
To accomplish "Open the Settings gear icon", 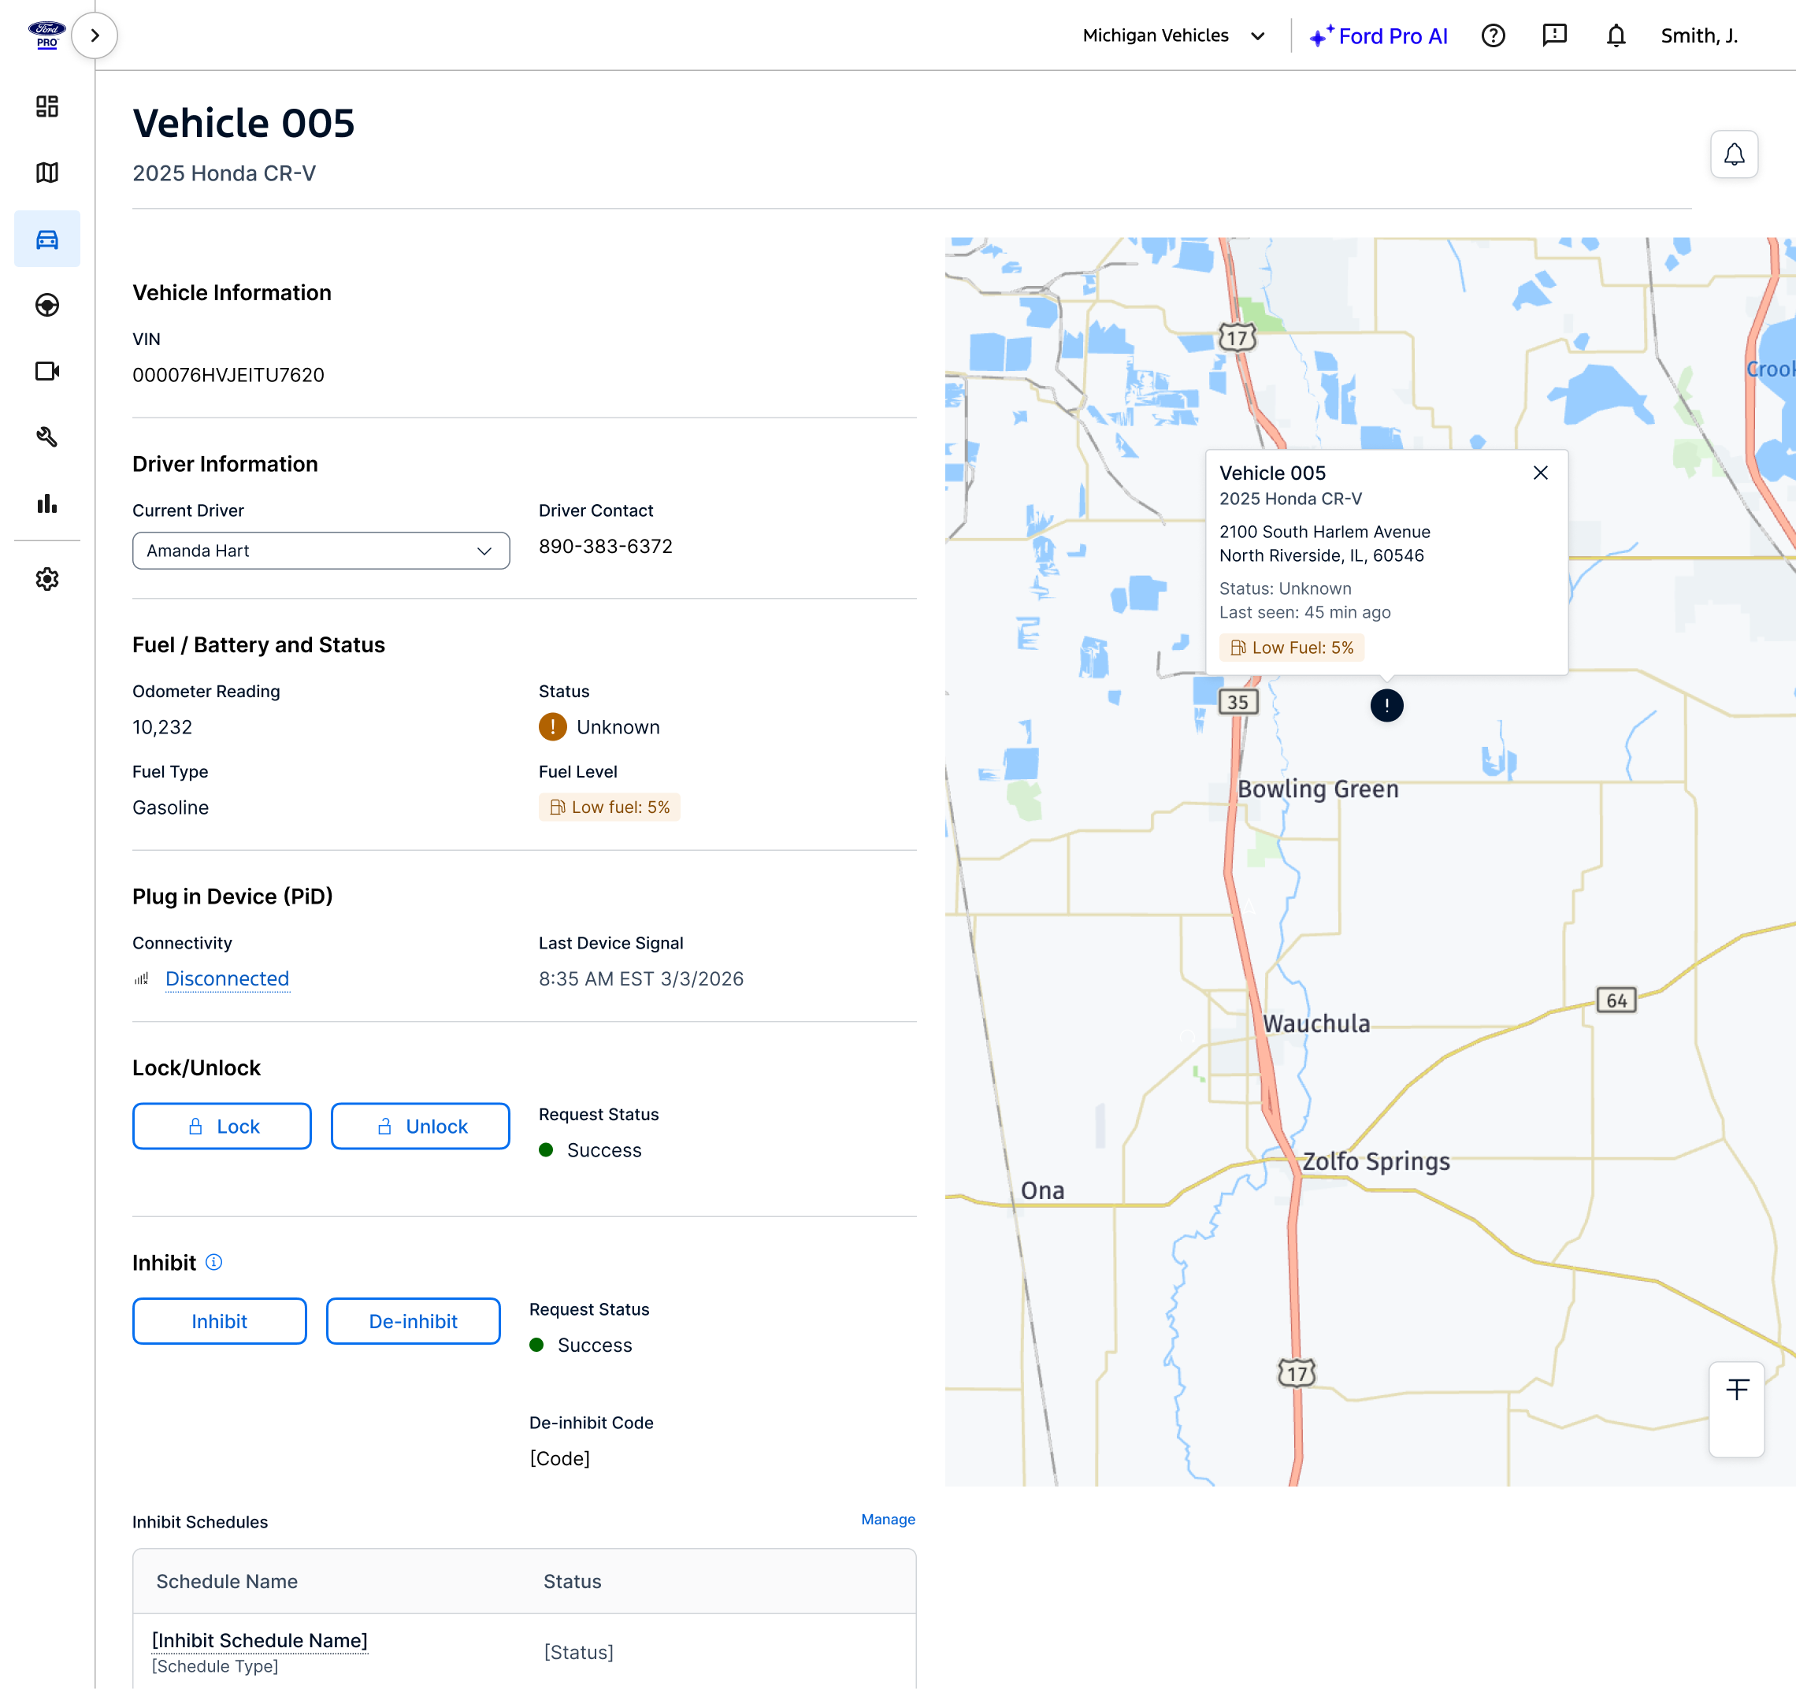I will click(47, 578).
